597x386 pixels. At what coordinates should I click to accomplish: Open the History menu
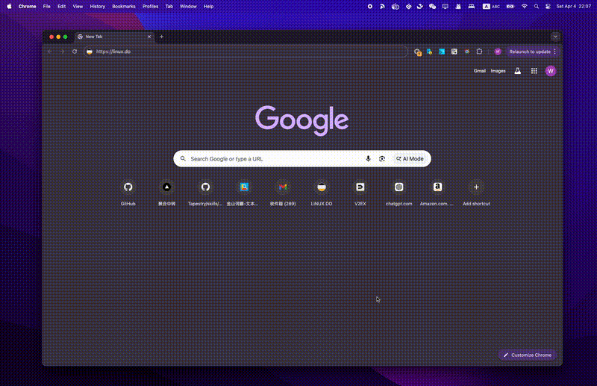click(98, 7)
